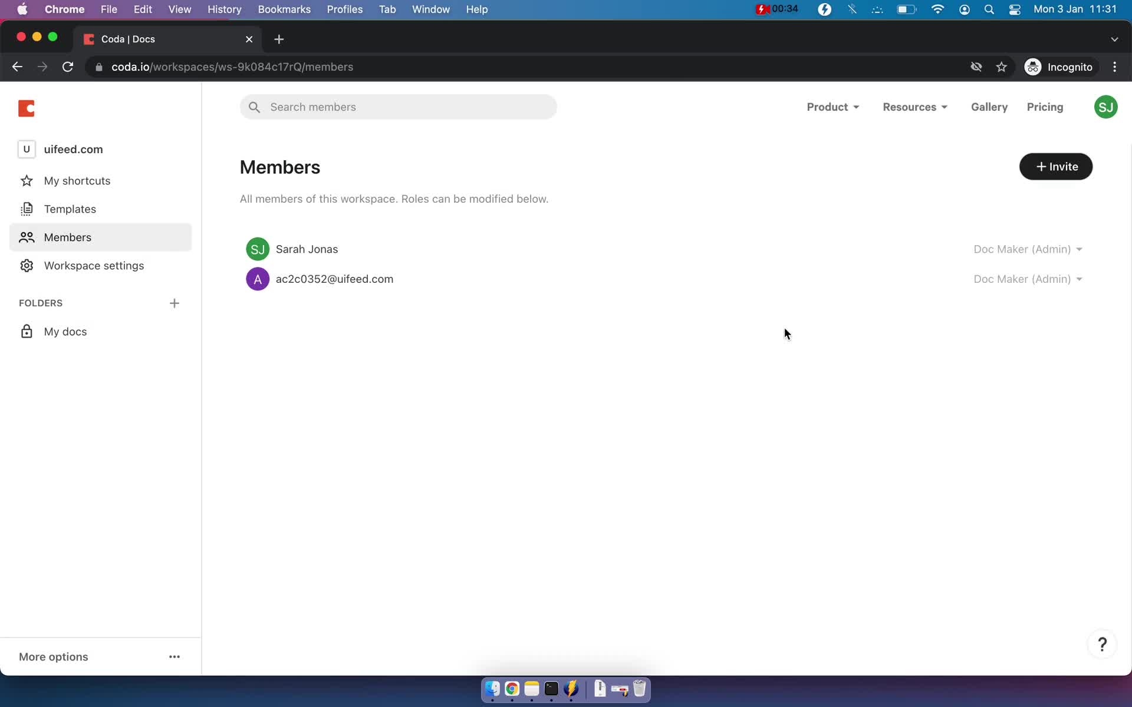
Task: Open Templates section
Action: [x=70, y=209]
